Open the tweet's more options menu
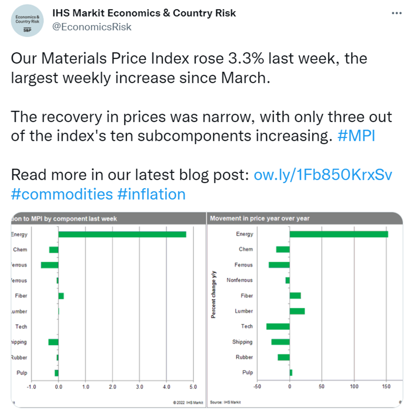414x420 pixels. click(x=396, y=13)
